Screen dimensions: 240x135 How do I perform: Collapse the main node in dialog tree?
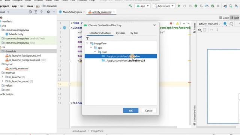pyautogui.click(x=95, y=52)
